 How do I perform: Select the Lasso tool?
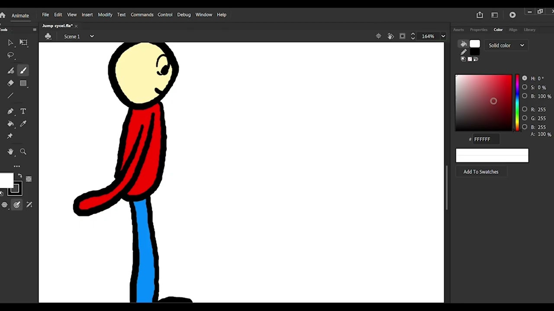pos(10,55)
